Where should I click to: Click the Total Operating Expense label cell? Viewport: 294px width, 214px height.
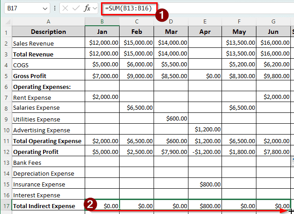coord(48,140)
